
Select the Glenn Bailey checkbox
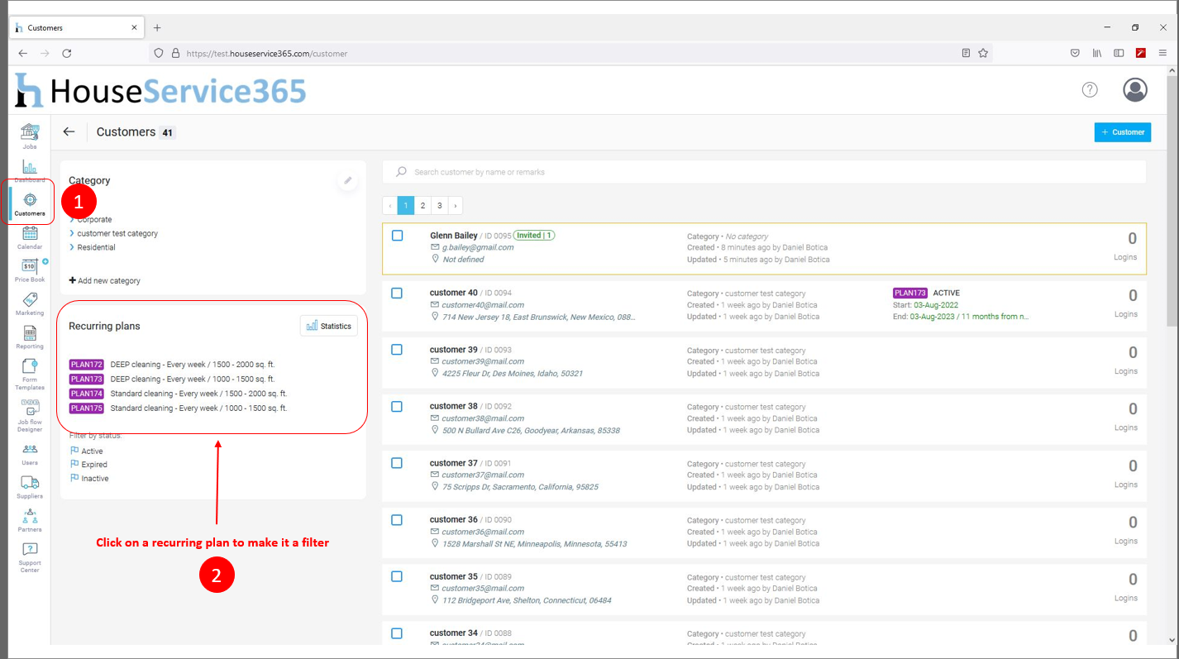click(x=397, y=236)
